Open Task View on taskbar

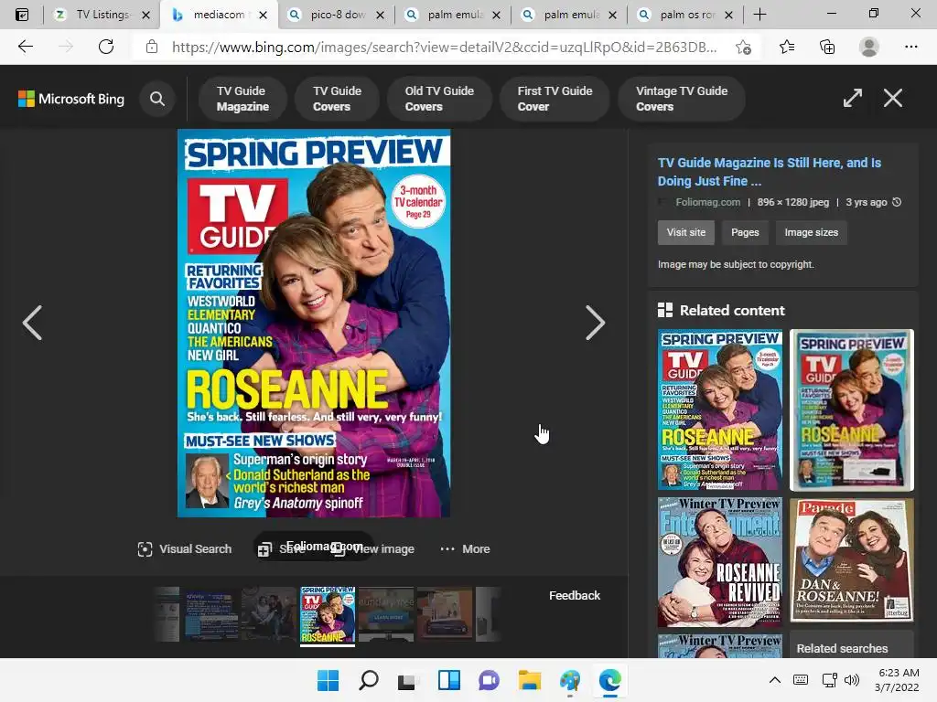pyautogui.click(x=407, y=680)
